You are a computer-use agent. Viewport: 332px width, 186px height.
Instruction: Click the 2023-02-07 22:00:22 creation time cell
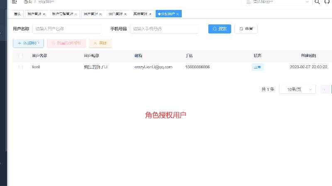[308, 67]
